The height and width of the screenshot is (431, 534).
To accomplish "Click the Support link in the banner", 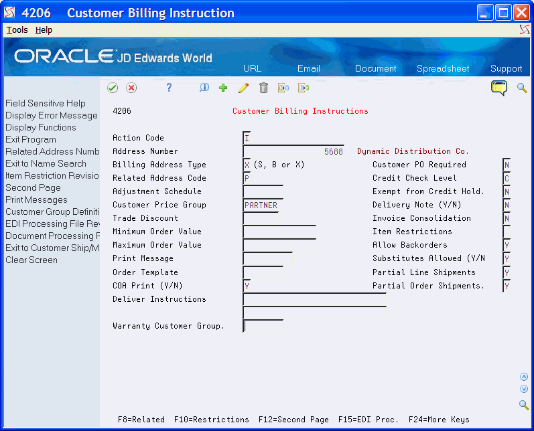I will (506, 68).
